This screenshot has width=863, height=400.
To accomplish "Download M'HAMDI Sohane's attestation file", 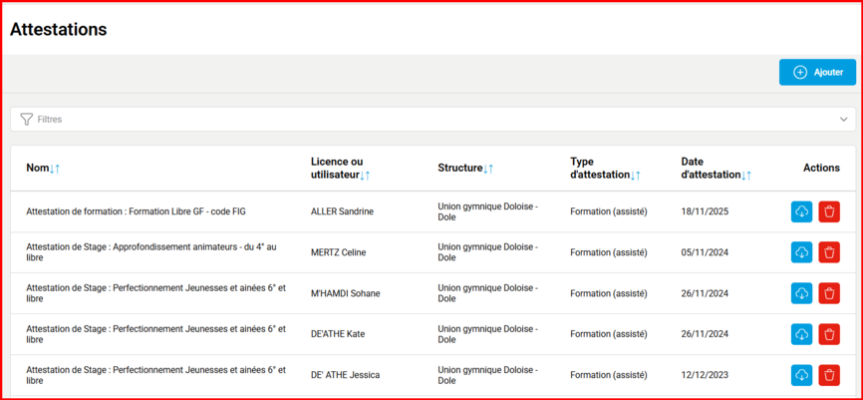I will point(801,293).
